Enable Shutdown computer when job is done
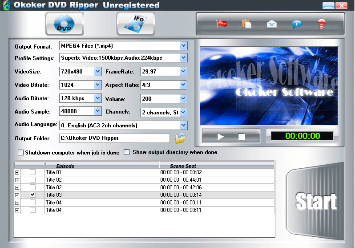 tap(20, 153)
